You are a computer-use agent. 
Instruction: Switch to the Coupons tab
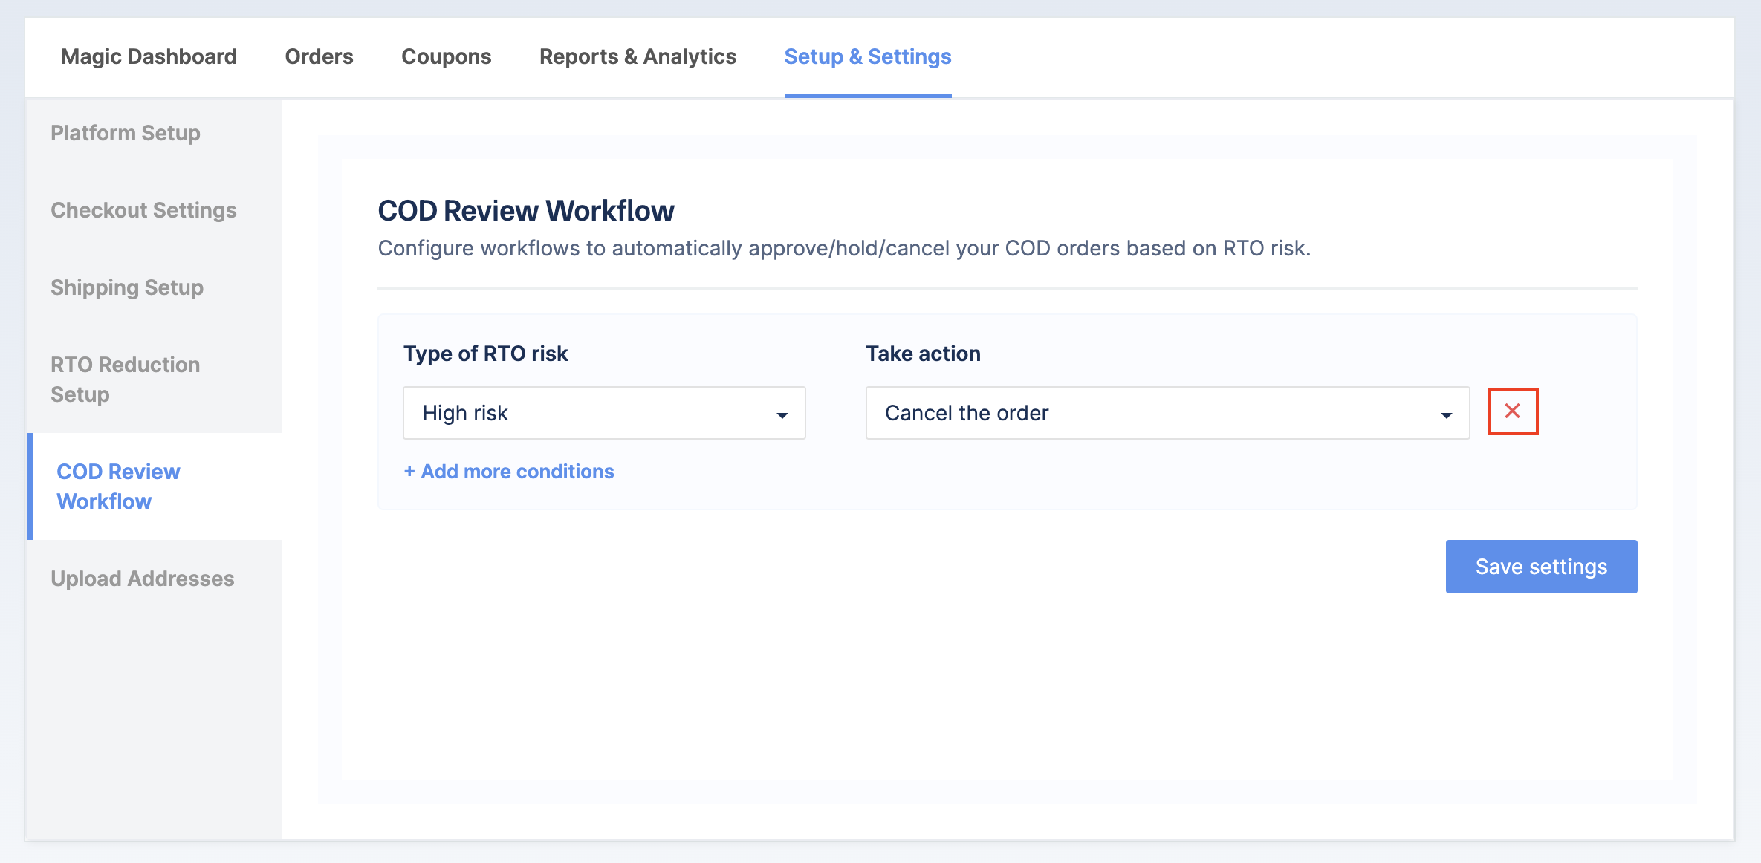pyautogui.click(x=446, y=56)
